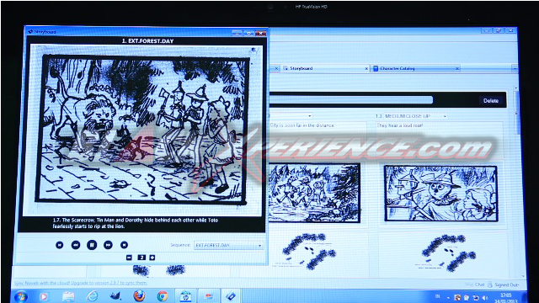Close the Storyboard tab
The image size is (539, 303).
click(x=366, y=69)
